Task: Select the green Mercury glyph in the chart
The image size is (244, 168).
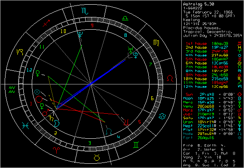Action: click(x=42, y=106)
